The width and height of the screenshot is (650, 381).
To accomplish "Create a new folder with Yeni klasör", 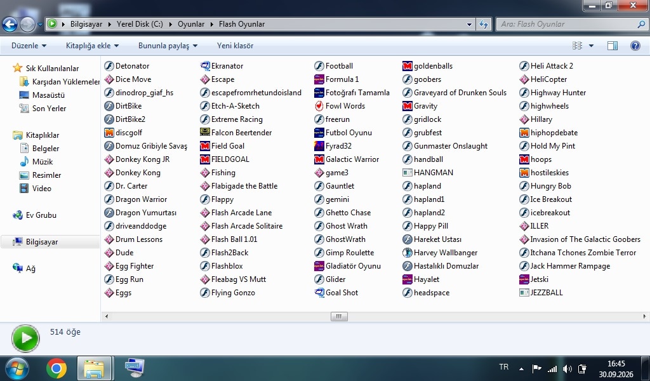I will (x=235, y=46).
